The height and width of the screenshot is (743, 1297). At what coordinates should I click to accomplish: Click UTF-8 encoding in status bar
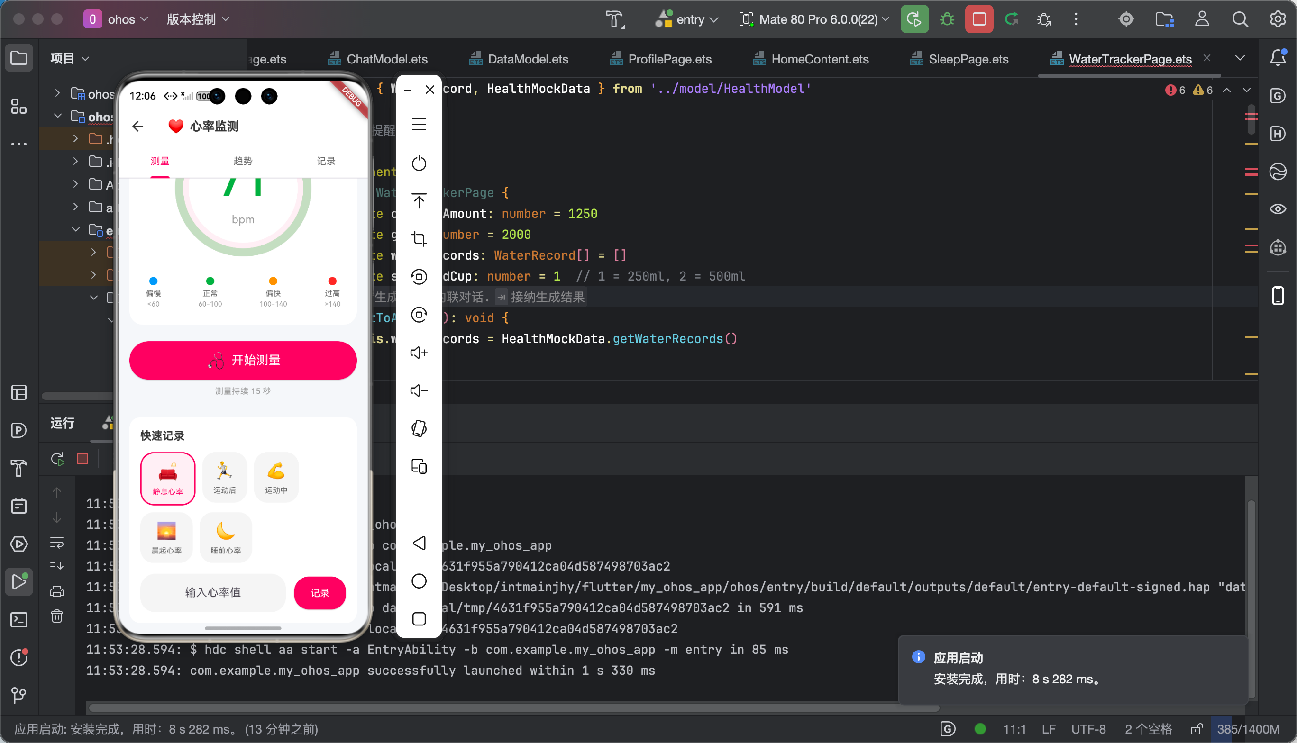click(x=1088, y=729)
